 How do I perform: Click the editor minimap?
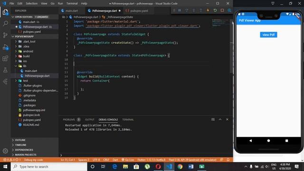pyautogui.click(x=220, y=23)
